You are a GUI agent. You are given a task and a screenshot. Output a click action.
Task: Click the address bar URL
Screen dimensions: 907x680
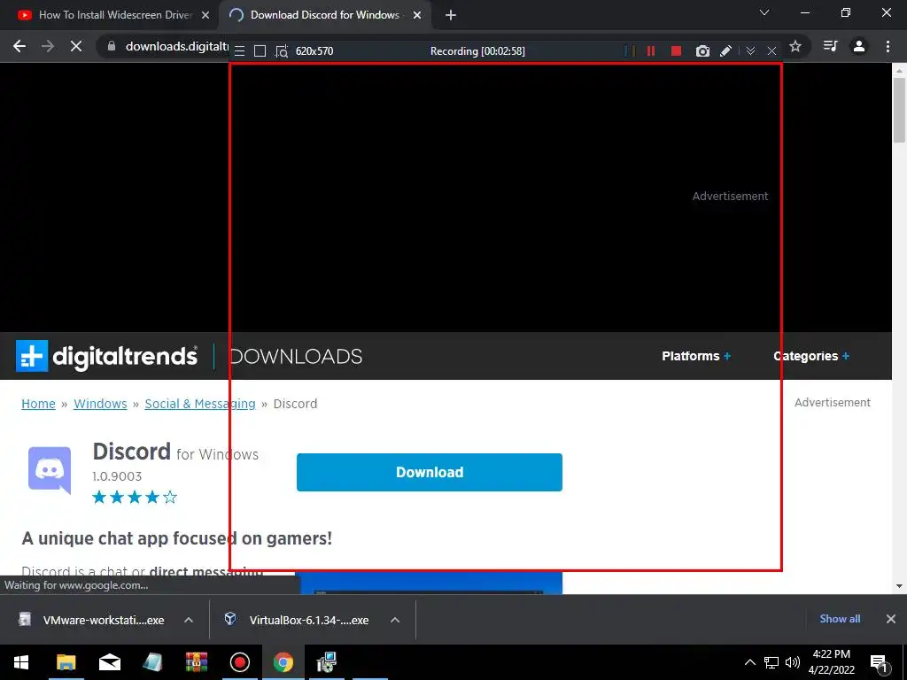177,46
